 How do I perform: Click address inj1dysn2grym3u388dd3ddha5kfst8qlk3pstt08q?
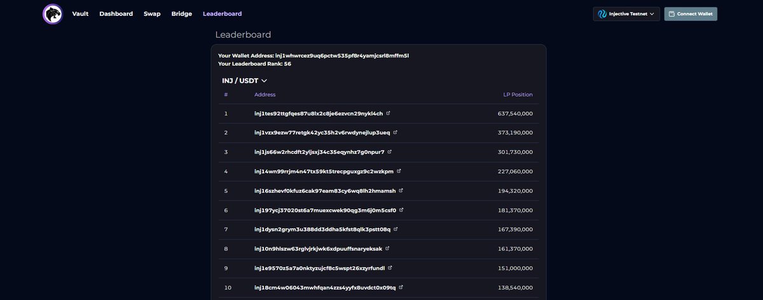coord(322,229)
